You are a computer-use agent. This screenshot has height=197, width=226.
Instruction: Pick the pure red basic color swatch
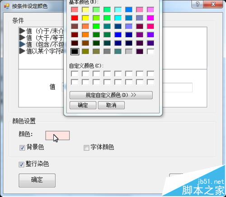75,18
